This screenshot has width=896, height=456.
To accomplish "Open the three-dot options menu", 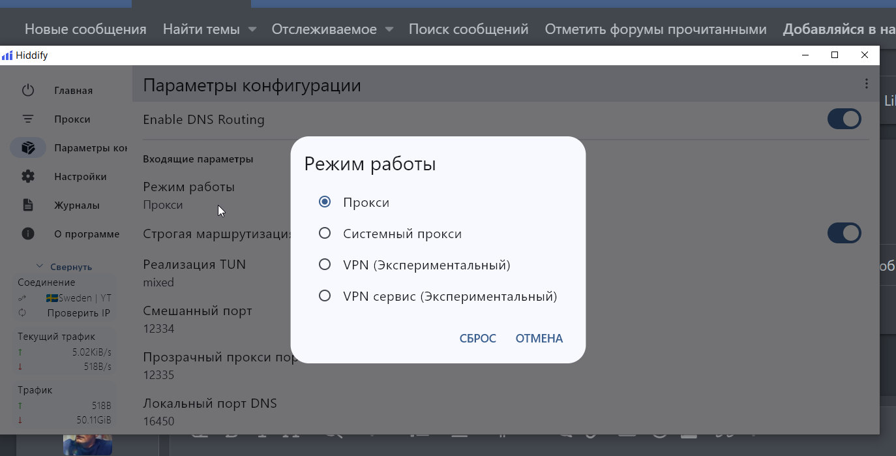I will point(866,84).
